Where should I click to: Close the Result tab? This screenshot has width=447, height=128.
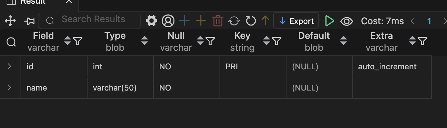pos(69,2)
